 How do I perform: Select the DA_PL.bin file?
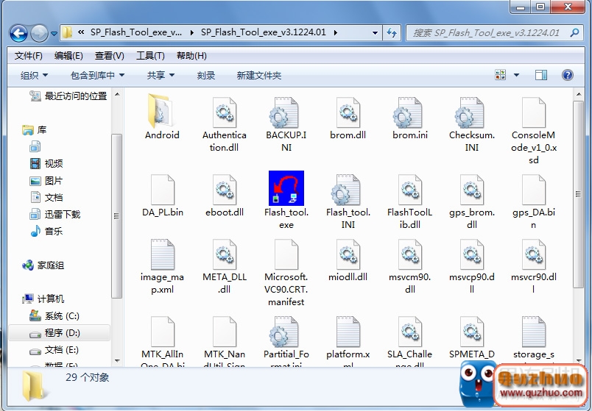162,194
